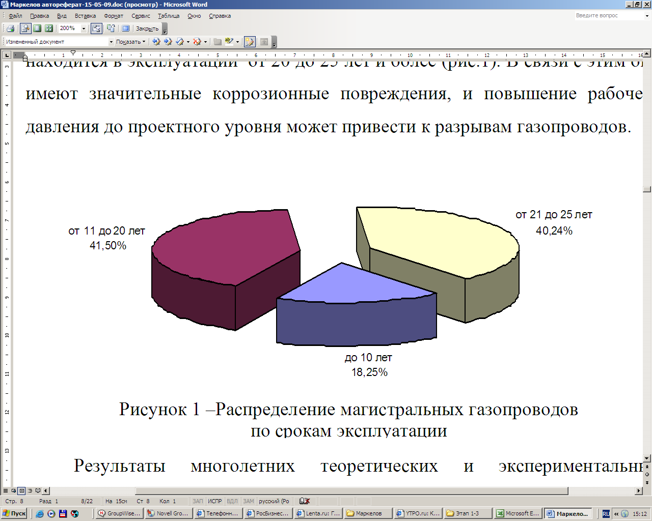652x521 pixels.
Task: Click the spelling status book icon
Action: pos(305,501)
